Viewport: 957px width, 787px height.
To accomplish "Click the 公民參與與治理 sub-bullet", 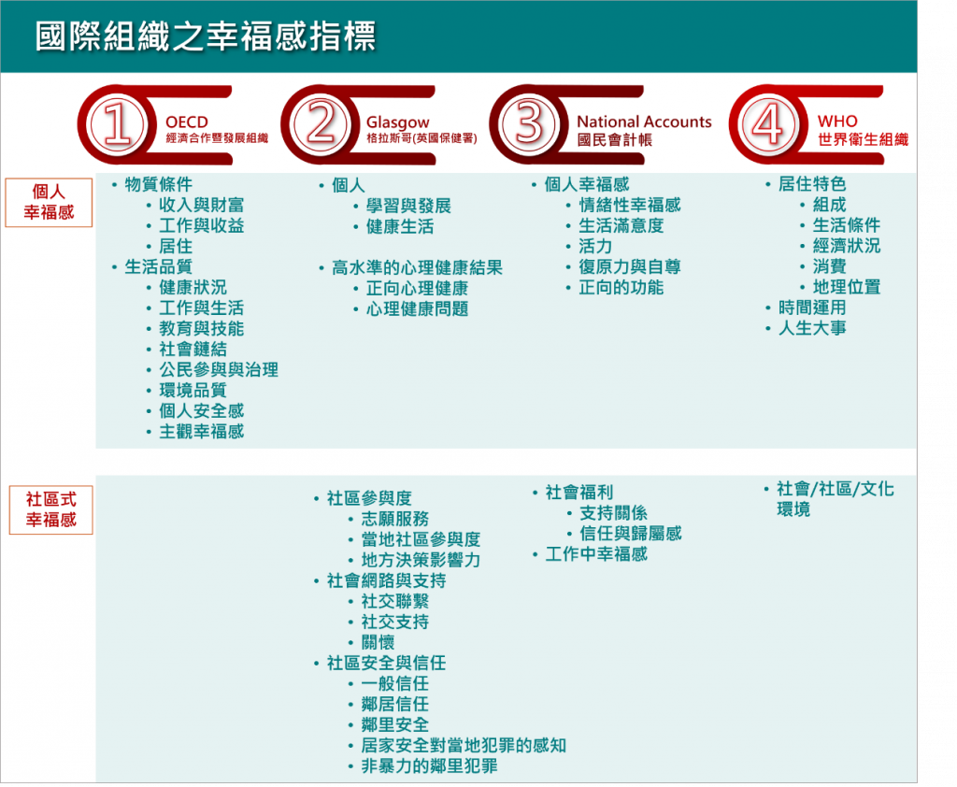I will coord(219,369).
